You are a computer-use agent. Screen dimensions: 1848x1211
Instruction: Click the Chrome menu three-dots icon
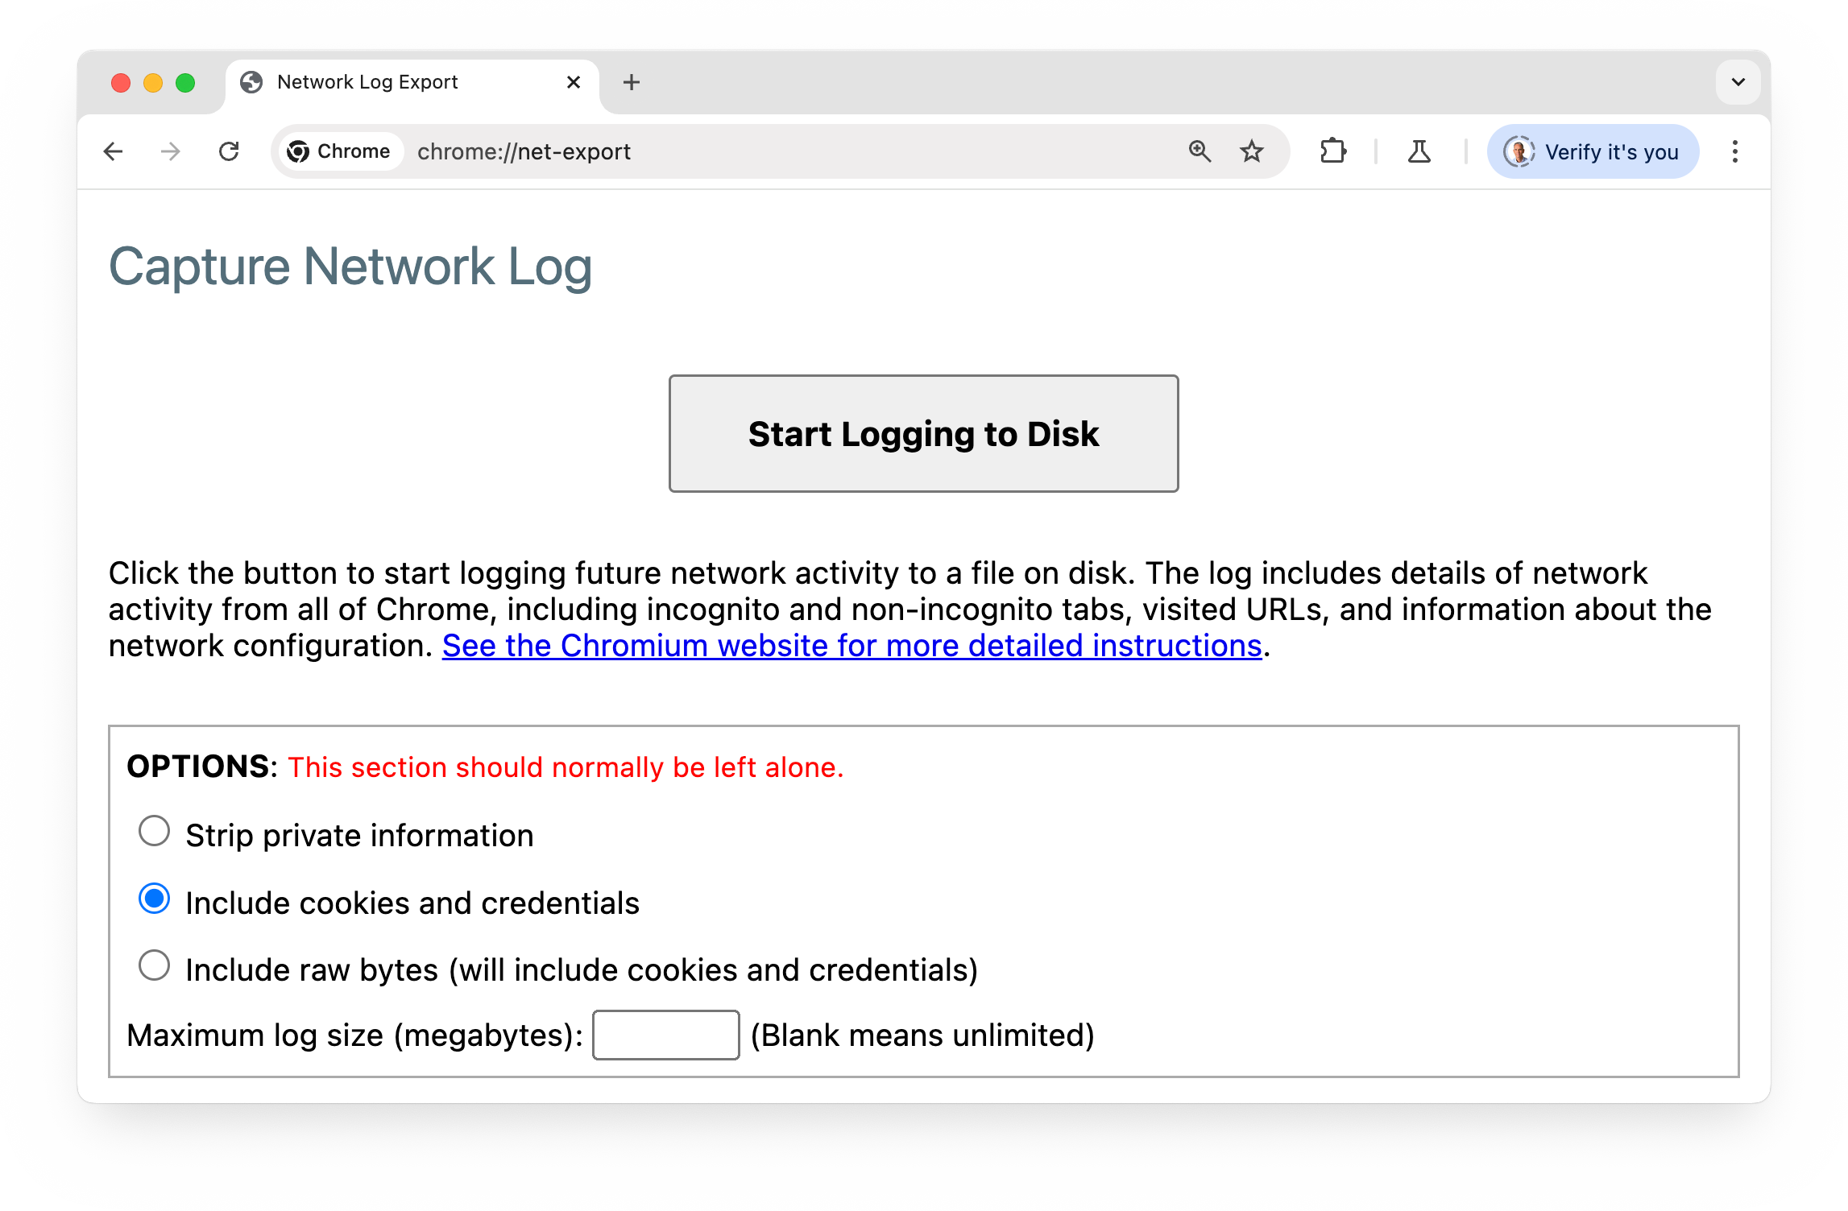[x=1733, y=150]
